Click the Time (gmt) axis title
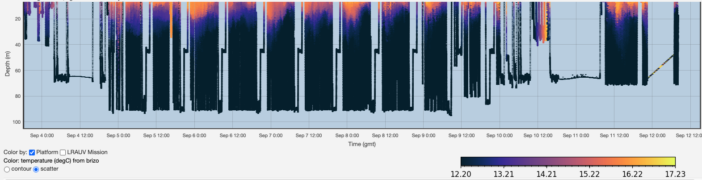Image resolution: width=702 pixels, height=180 pixels. pyautogui.click(x=362, y=144)
